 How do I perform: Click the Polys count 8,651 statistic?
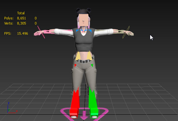(21, 18)
